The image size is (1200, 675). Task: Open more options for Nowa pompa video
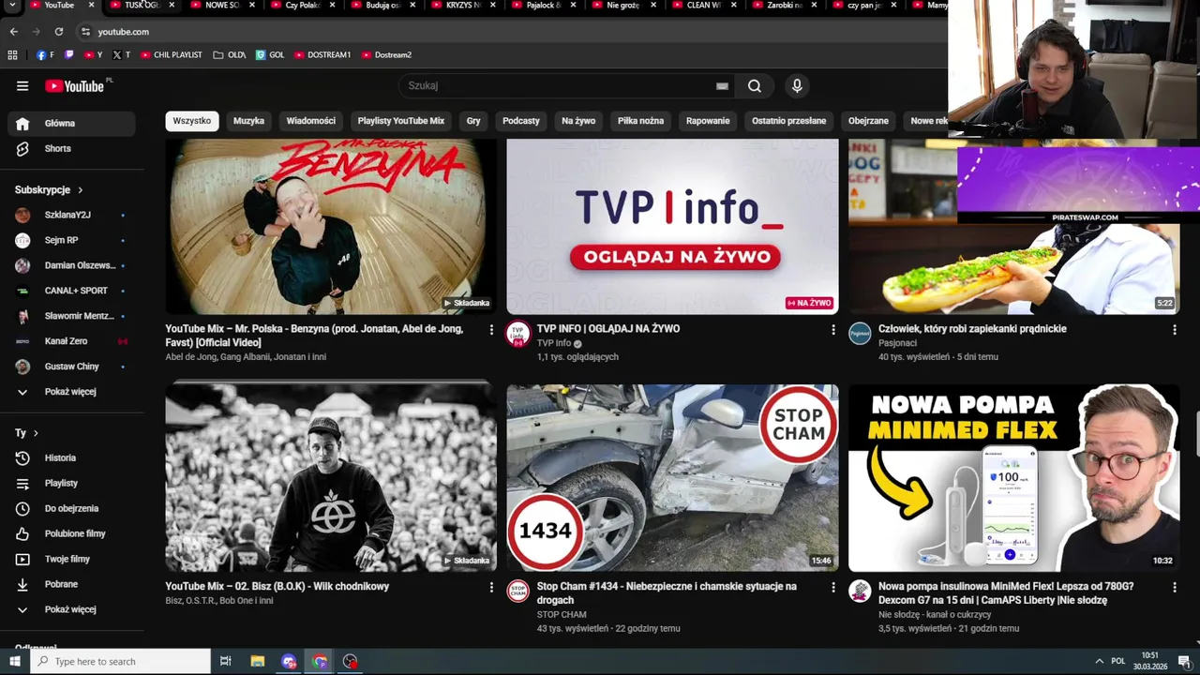coord(1174,588)
